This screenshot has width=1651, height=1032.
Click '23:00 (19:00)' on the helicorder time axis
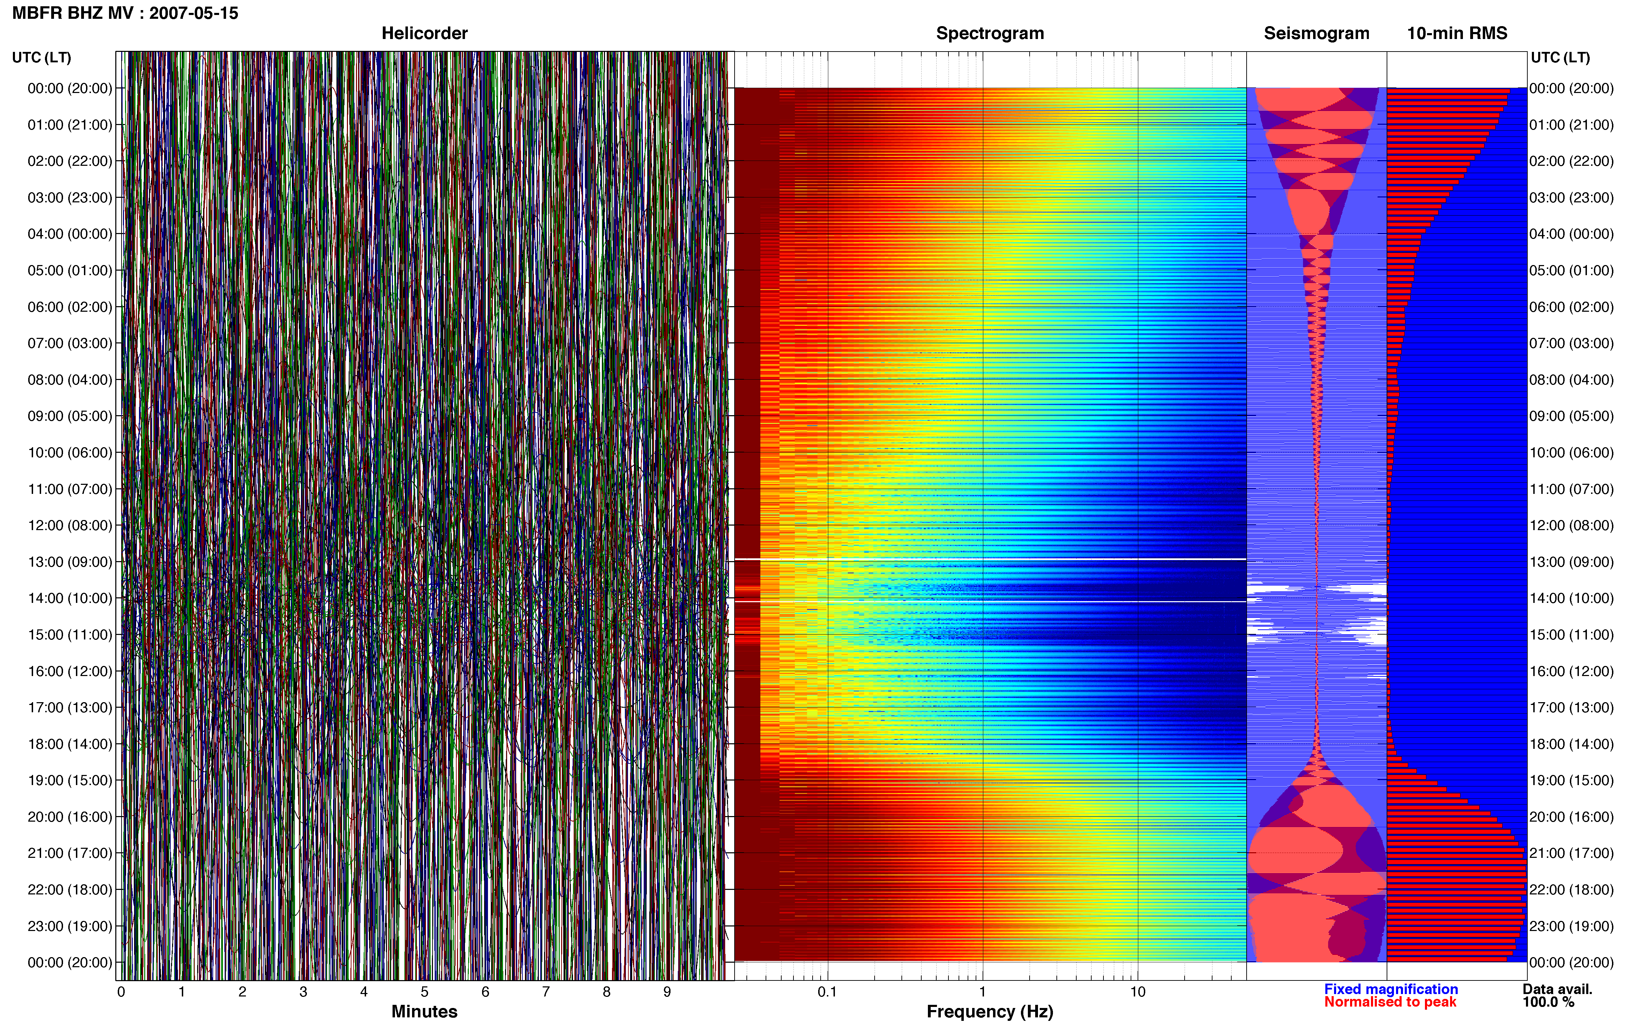click(x=70, y=926)
